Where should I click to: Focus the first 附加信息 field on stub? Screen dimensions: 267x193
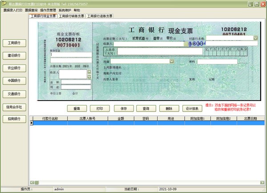coord(71,55)
